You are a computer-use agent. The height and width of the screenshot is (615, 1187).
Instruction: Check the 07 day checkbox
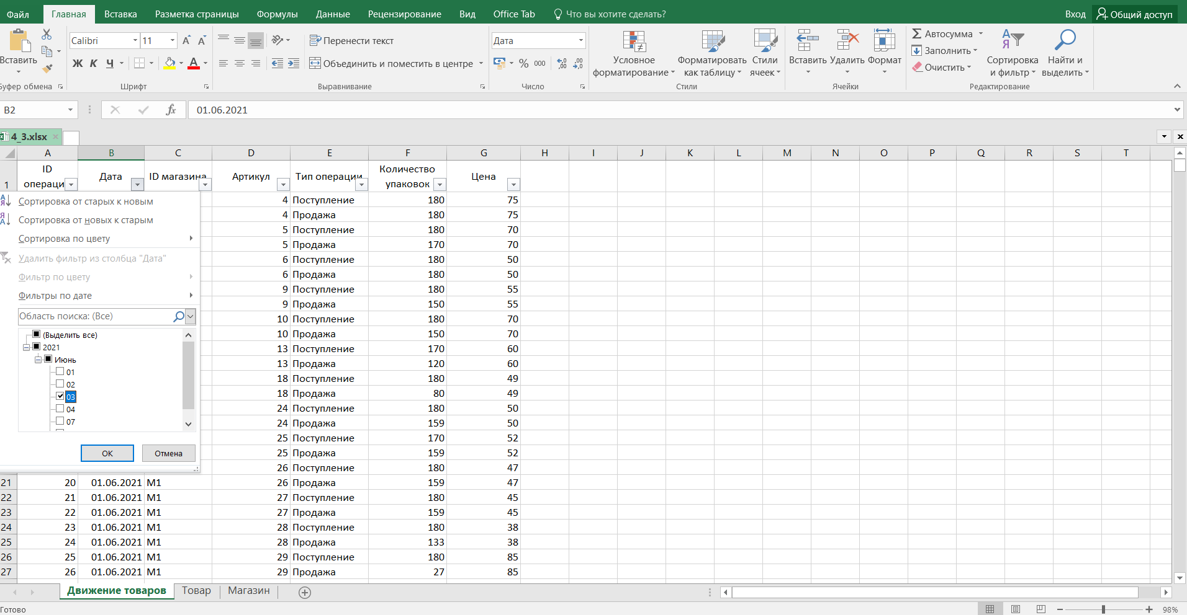pos(60,422)
